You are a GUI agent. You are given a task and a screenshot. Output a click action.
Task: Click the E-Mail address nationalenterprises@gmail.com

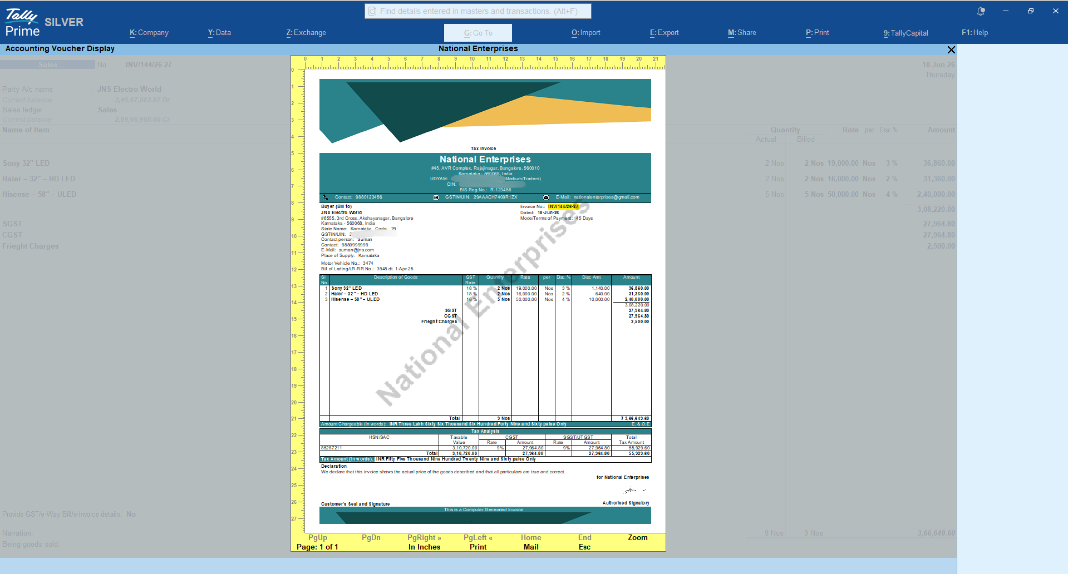coord(607,197)
